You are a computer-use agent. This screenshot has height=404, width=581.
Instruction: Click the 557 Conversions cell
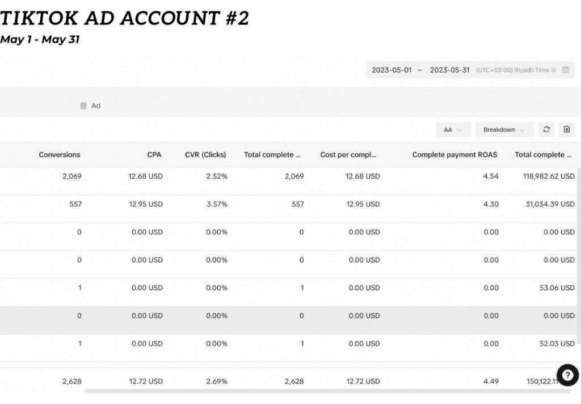tap(75, 204)
